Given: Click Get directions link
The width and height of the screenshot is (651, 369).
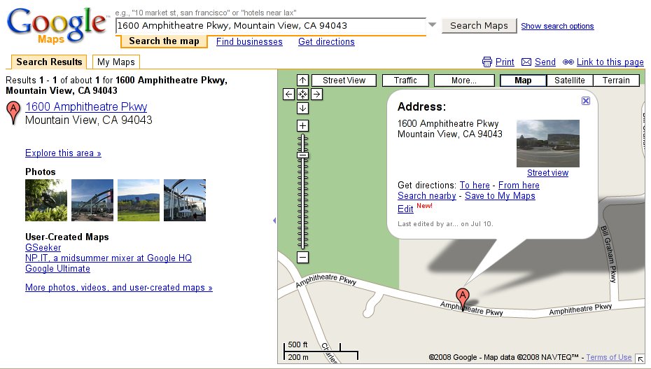Looking at the screenshot, I should 326,41.
